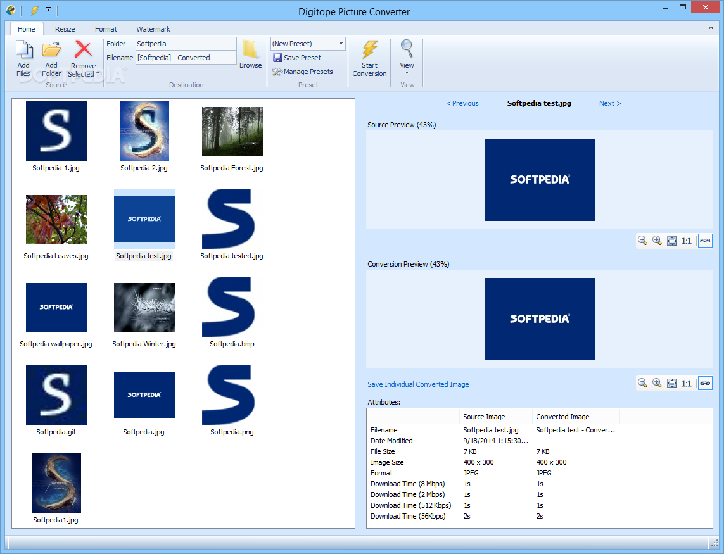
Task: Select the Softpedia.gif thumbnail
Action: 56,395
